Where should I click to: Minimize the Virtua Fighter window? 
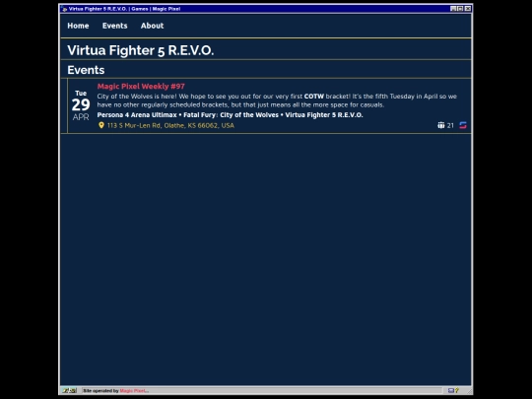pyautogui.click(x=453, y=9)
